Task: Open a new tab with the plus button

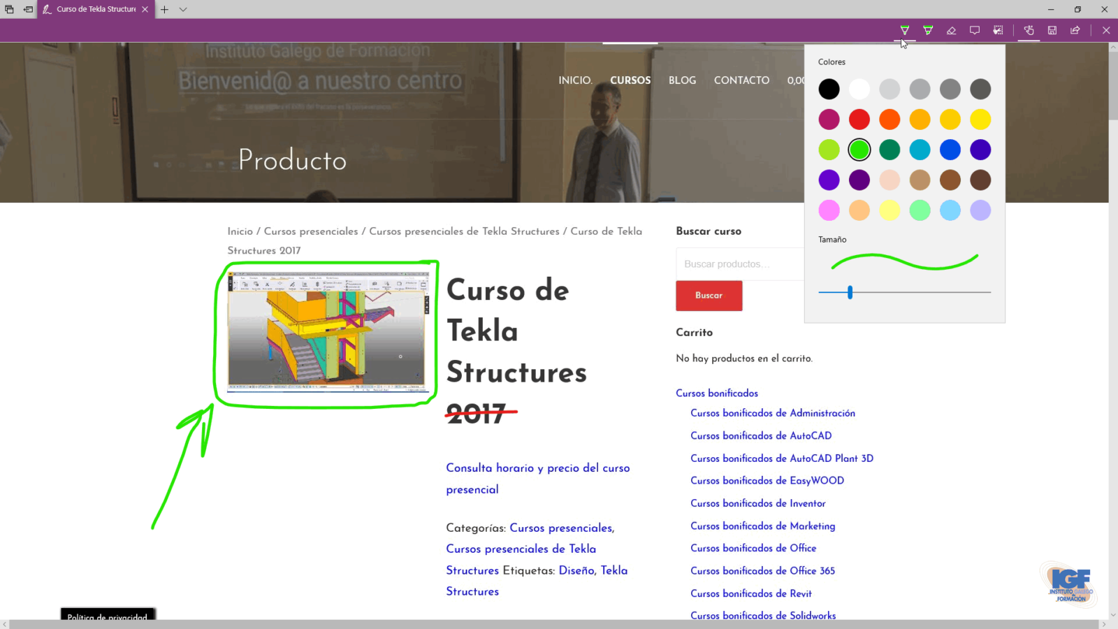Action: tap(164, 9)
